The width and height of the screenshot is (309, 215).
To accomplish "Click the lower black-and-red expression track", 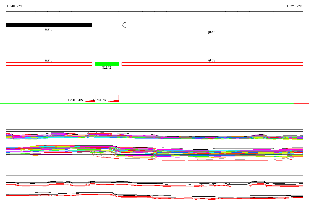I will (x=154, y=196).
